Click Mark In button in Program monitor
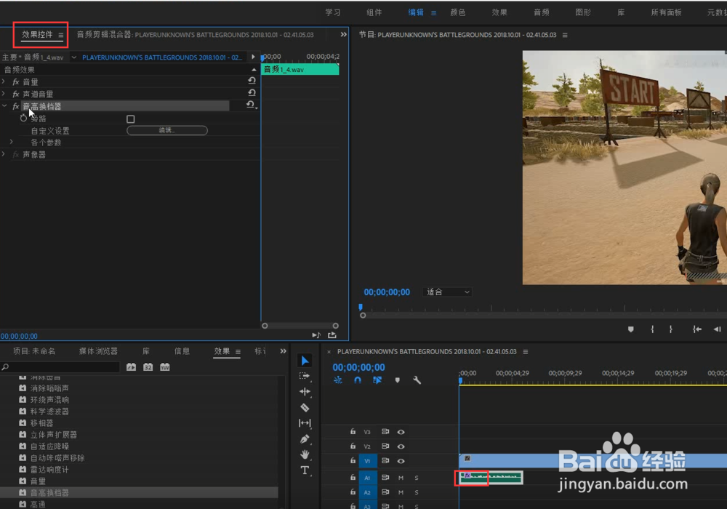 tap(652, 329)
